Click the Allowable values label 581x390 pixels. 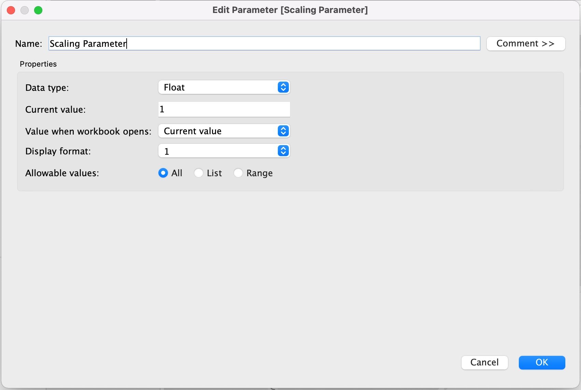62,173
